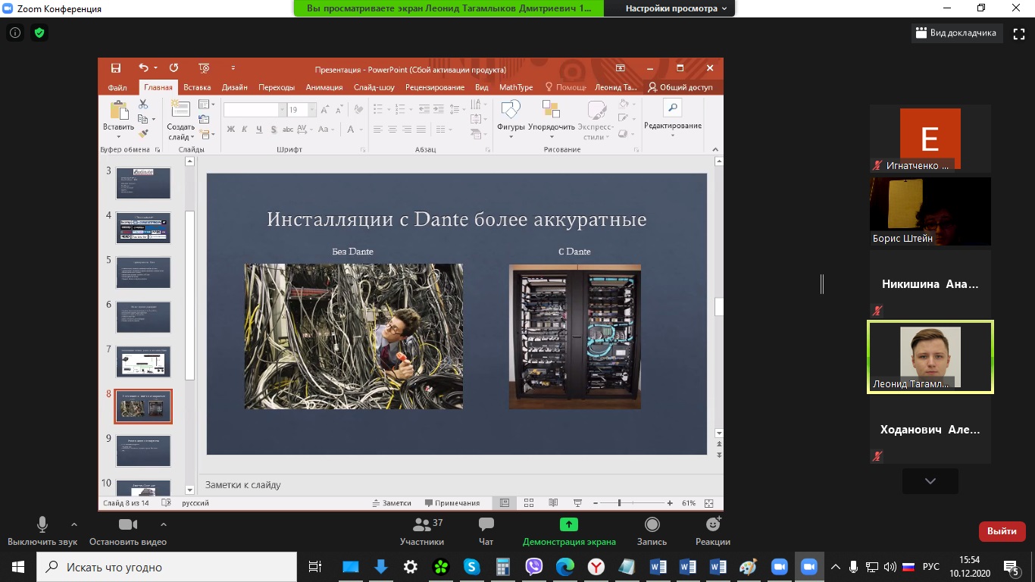Start slideshow icon in status bar
1035x582 pixels.
(x=577, y=503)
